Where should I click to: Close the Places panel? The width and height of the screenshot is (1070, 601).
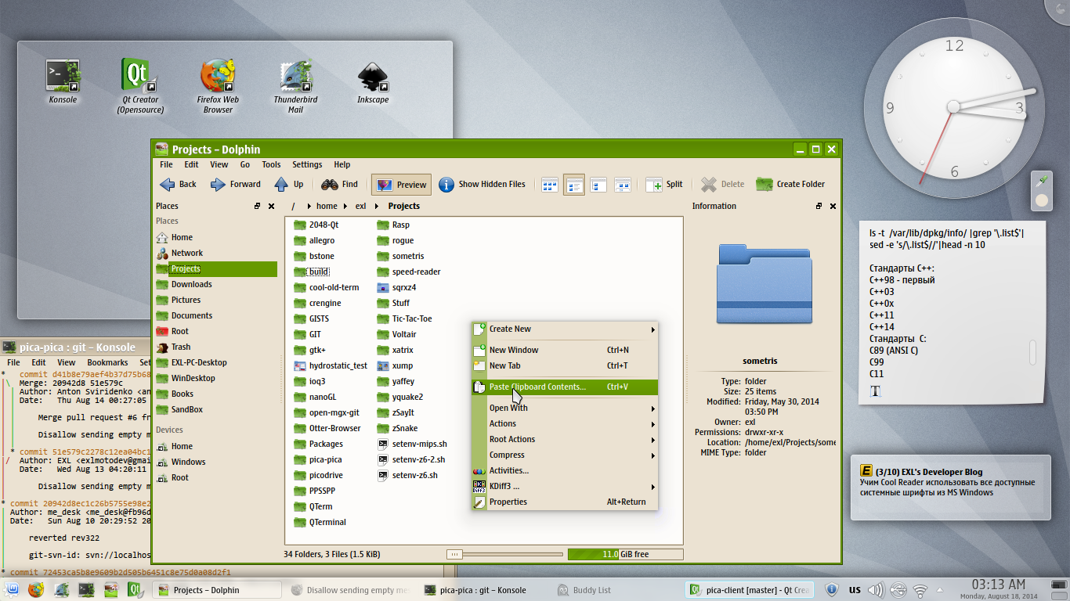coord(271,207)
